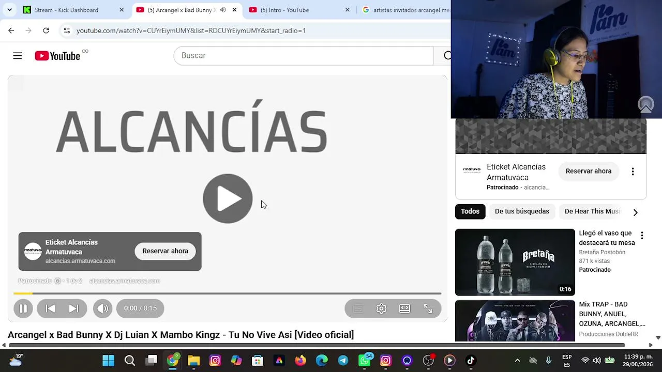Click Reservar ahora on the video ad overlay

click(165, 251)
